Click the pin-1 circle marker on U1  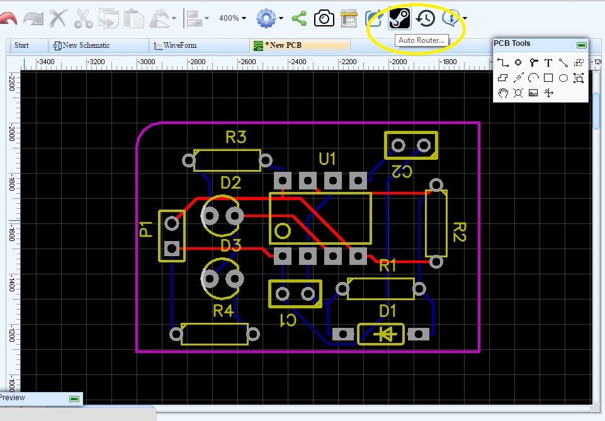(283, 232)
